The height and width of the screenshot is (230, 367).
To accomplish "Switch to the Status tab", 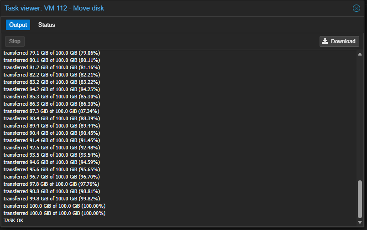I will [x=47, y=25].
